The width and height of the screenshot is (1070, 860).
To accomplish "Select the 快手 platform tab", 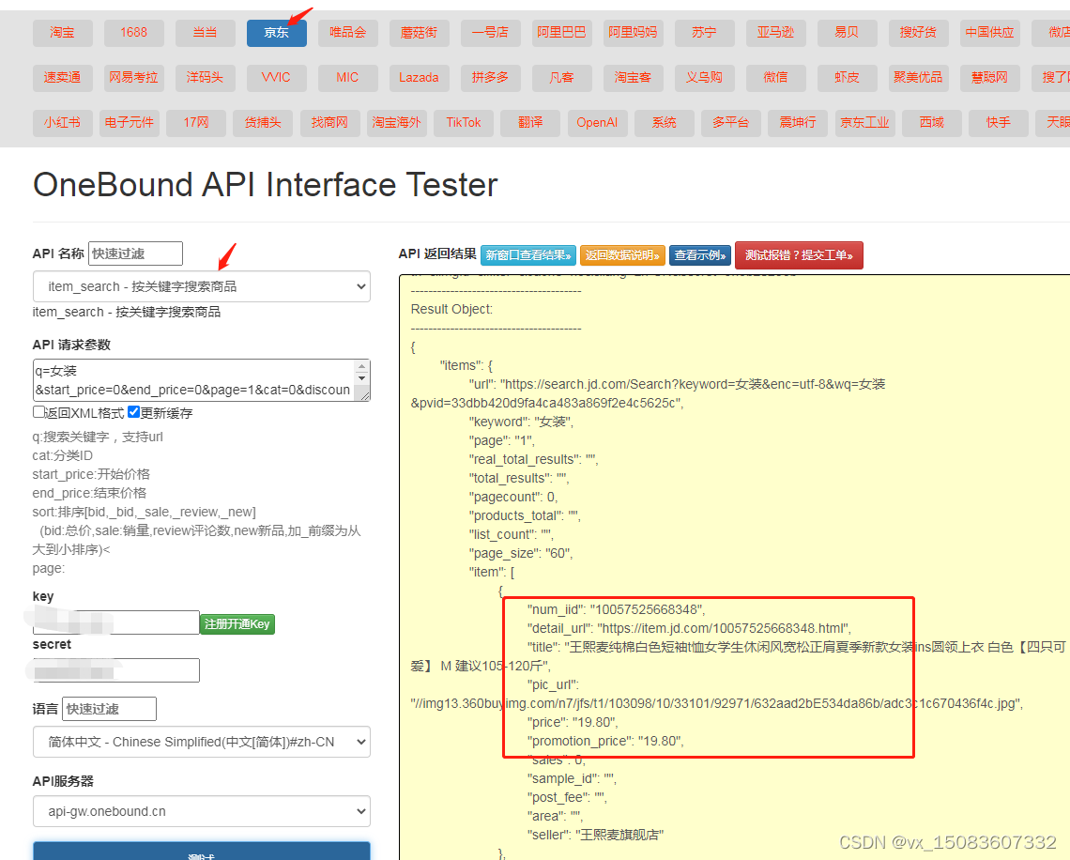I will (999, 123).
